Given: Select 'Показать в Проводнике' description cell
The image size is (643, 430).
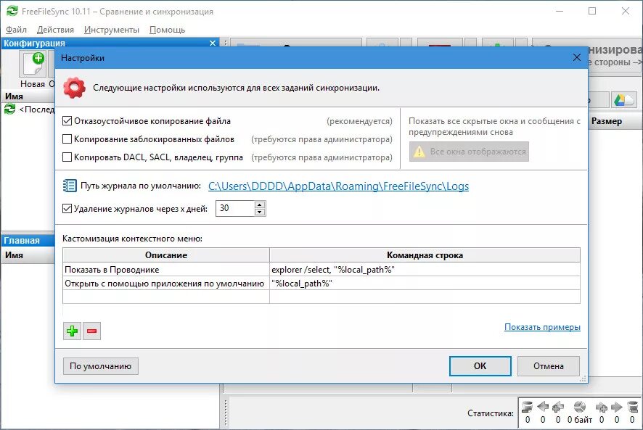Looking at the screenshot, I should 166,269.
